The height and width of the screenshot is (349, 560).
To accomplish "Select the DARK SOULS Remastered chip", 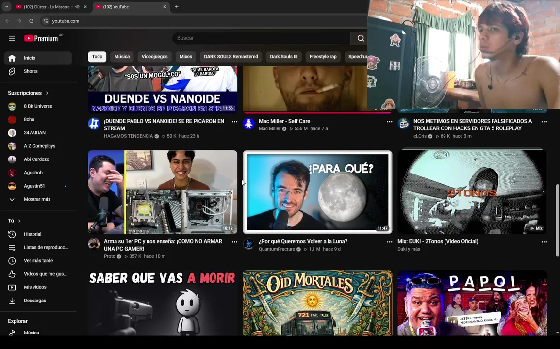I will click(x=231, y=56).
